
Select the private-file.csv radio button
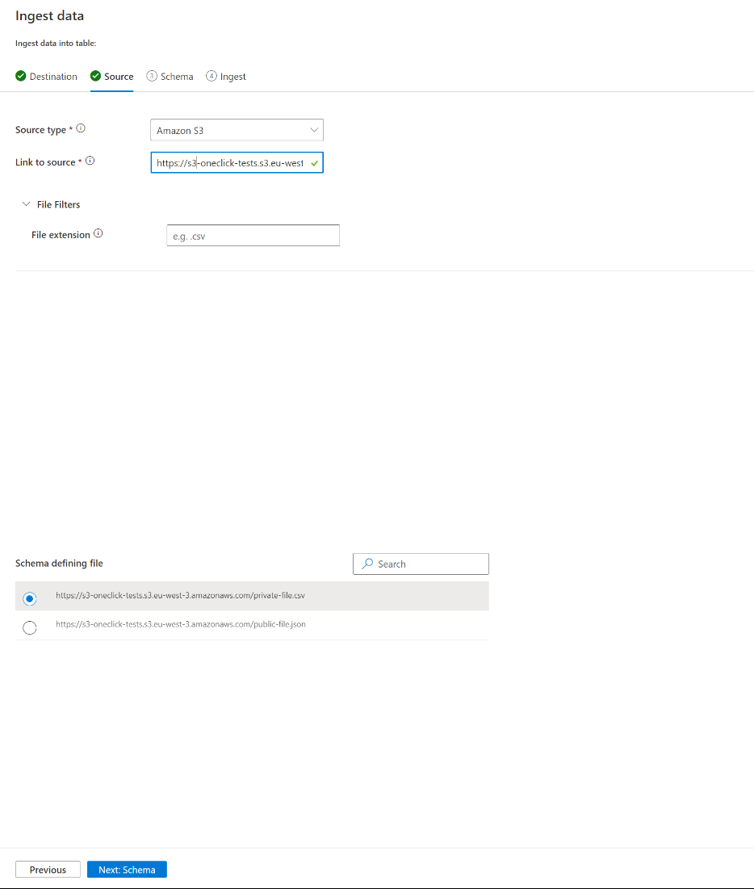click(30, 598)
